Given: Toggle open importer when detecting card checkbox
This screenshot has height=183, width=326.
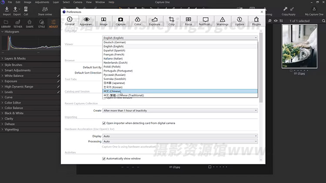Looking at the screenshot, I should tap(104, 123).
